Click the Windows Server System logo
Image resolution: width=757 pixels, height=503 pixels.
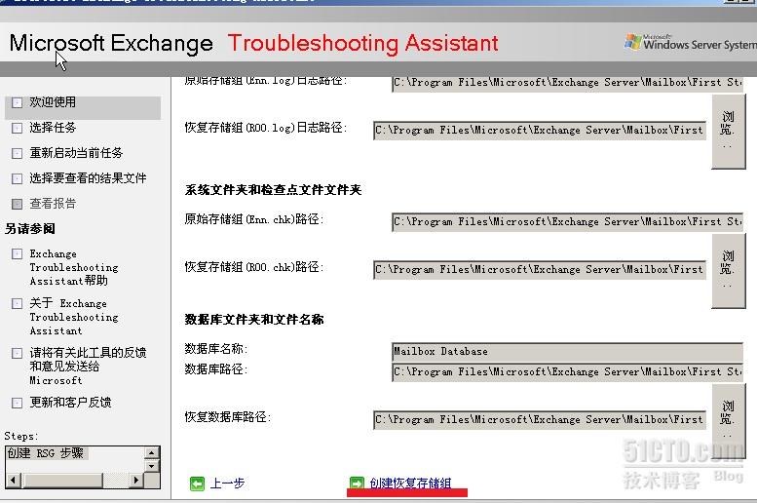point(690,43)
